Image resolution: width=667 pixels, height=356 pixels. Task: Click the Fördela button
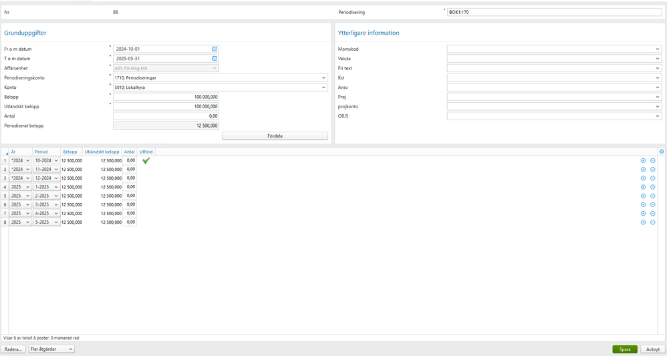tap(275, 136)
